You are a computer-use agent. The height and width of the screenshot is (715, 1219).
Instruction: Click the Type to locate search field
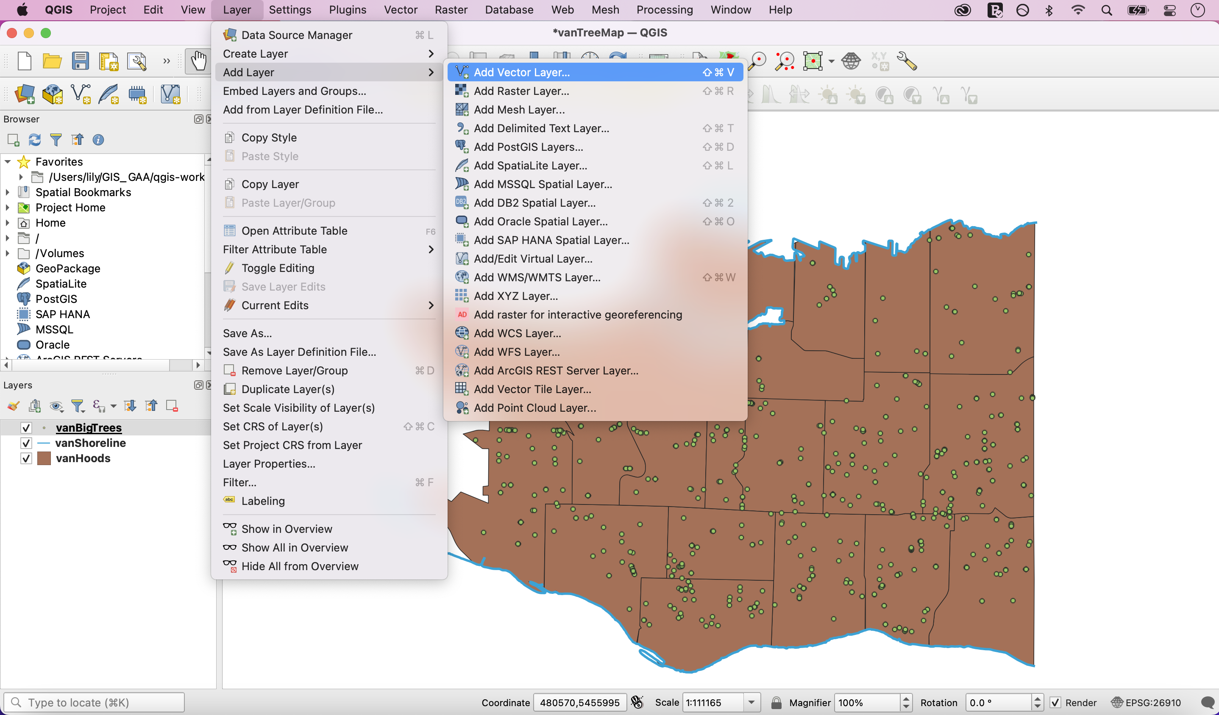coord(95,702)
